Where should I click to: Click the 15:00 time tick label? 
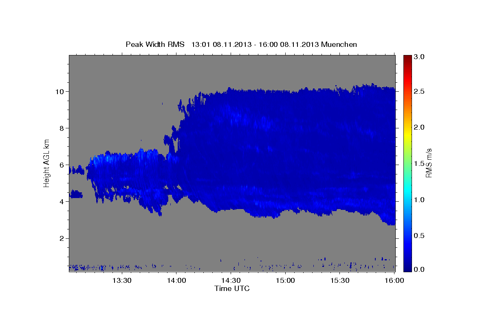(x=285, y=280)
